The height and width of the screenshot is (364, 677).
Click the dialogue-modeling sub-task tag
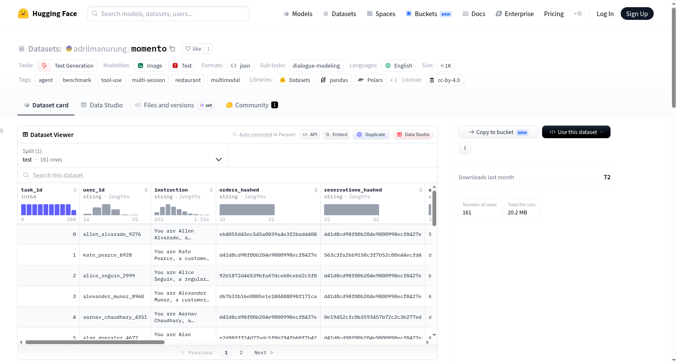click(x=316, y=66)
